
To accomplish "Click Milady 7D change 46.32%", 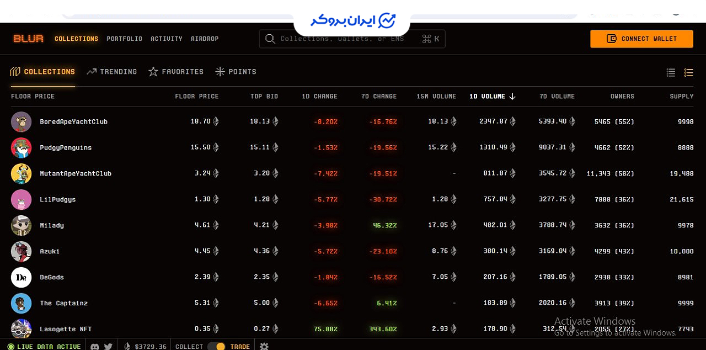I will tap(385, 225).
